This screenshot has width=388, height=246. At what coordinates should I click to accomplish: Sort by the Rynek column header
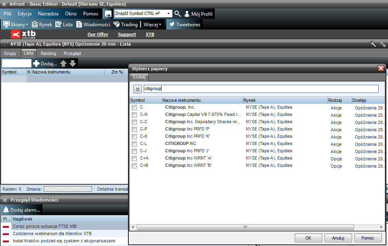pos(285,100)
